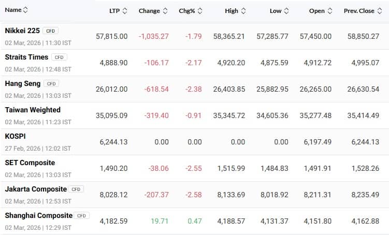Click CFD badge next to Hang Seng
Screen dimensions: 389x235
(x=51, y=84)
